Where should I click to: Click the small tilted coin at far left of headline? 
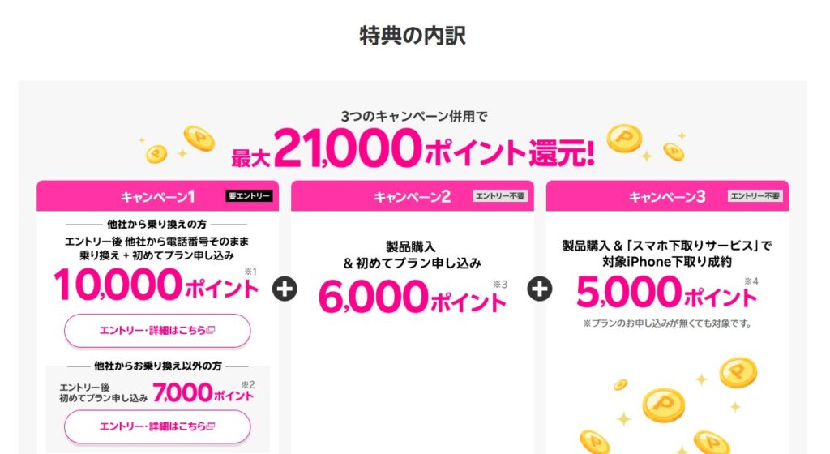(156, 153)
